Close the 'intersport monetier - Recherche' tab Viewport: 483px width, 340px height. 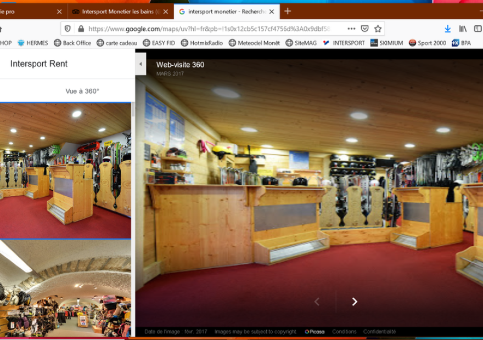click(x=272, y=12)
